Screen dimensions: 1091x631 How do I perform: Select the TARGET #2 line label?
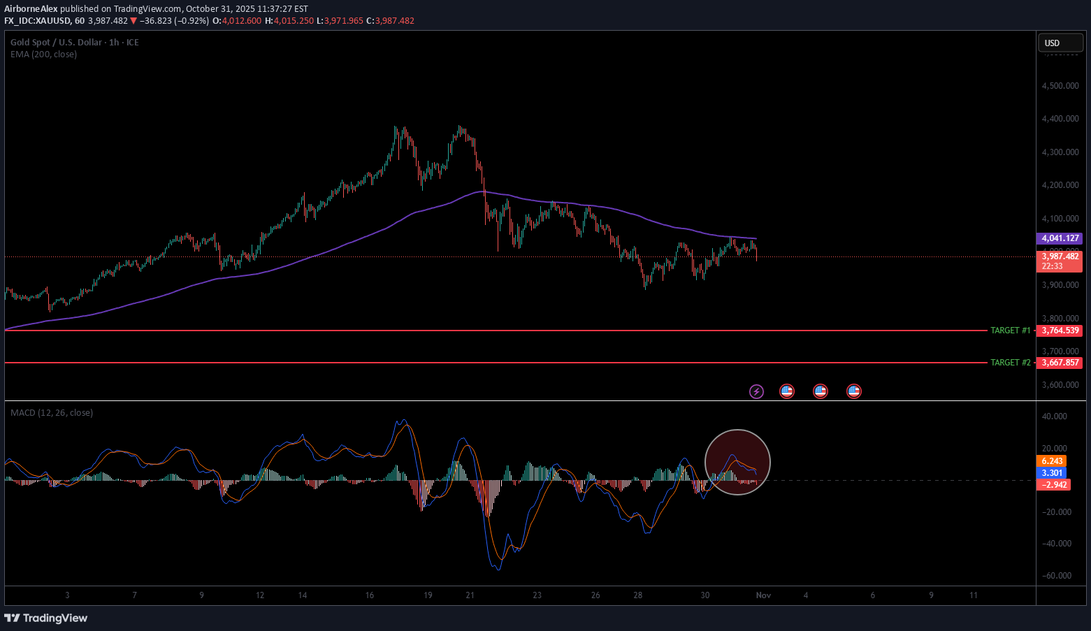pyautogui.click(x=1010, y=363)
